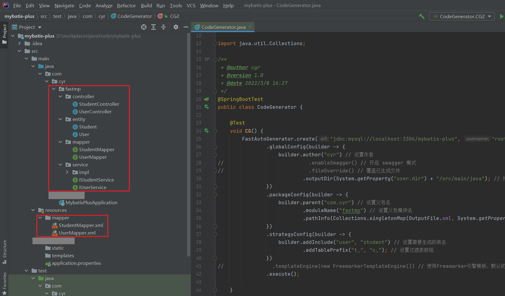Click the @version javadoc tag
505x296 pixels.
pos(239,75)
